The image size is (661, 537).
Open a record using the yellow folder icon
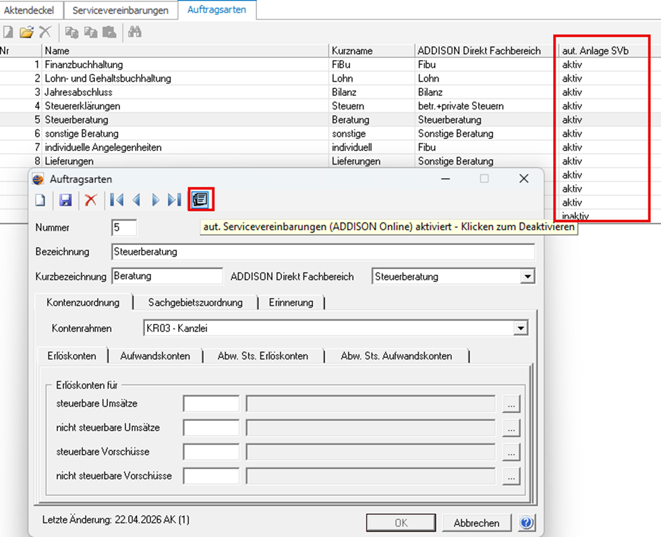[26, 32]
